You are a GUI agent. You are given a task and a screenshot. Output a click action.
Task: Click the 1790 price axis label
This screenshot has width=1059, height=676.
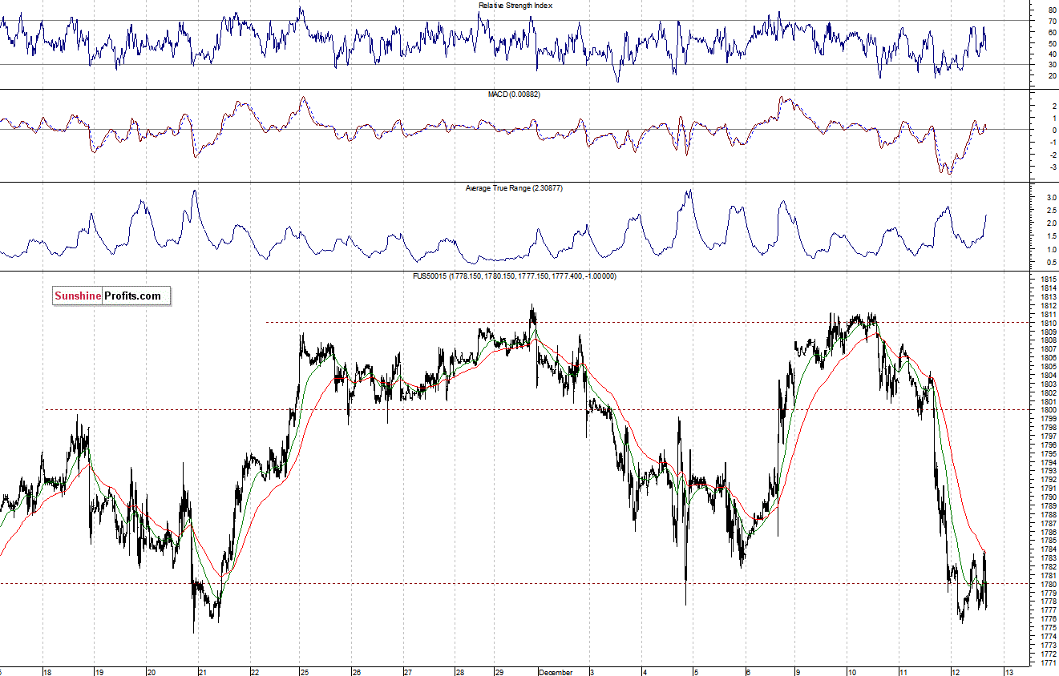click(x=1048, y=497)
